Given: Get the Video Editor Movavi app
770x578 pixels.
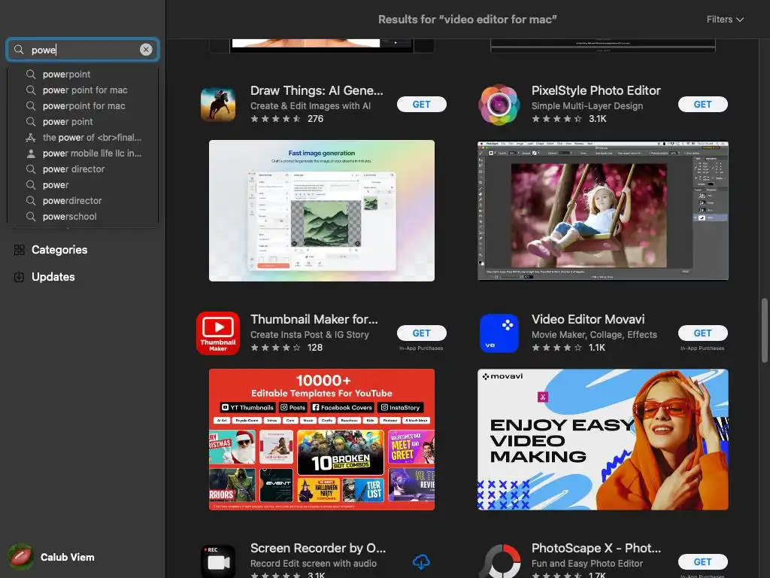Looking at the screenshot, I should (x=703, y=333).
